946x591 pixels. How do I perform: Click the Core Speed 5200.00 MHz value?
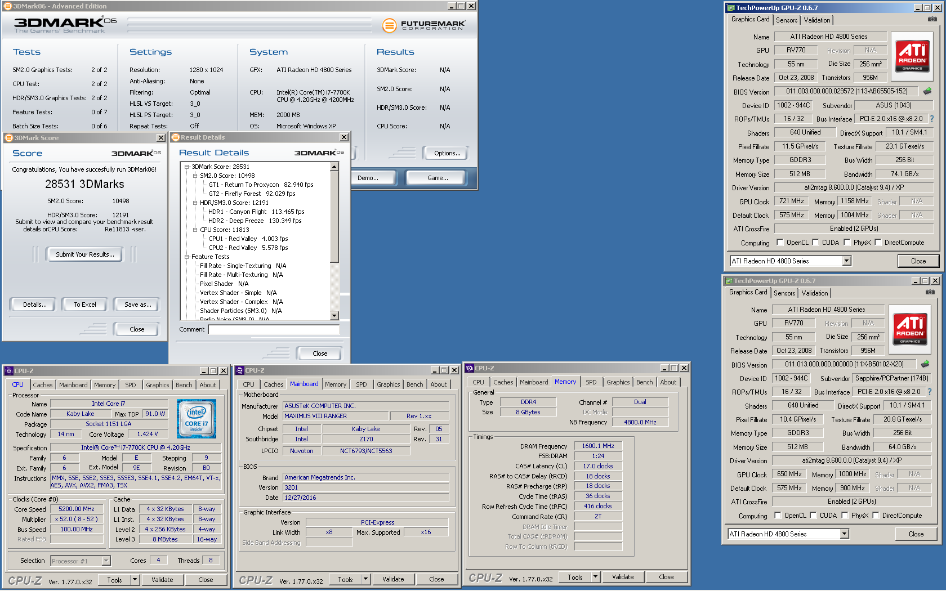pos(77,509)
